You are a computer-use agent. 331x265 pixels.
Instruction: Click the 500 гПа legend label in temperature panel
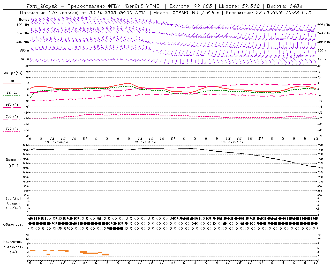click(12, 129)
